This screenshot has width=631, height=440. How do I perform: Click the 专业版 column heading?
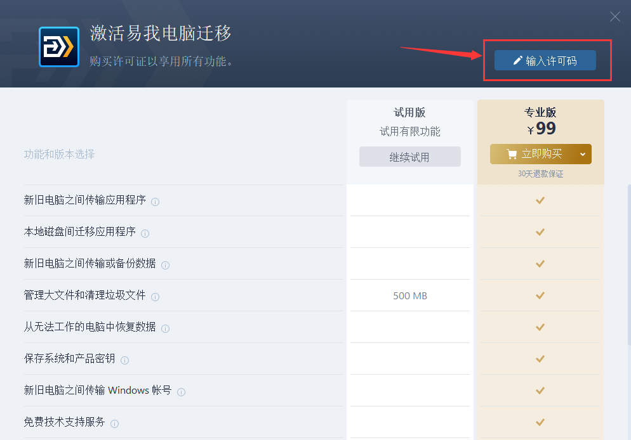pos(540,112)
